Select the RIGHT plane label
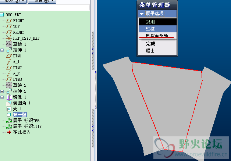Screen dimensions: 231x161 (x=18, y=21)
